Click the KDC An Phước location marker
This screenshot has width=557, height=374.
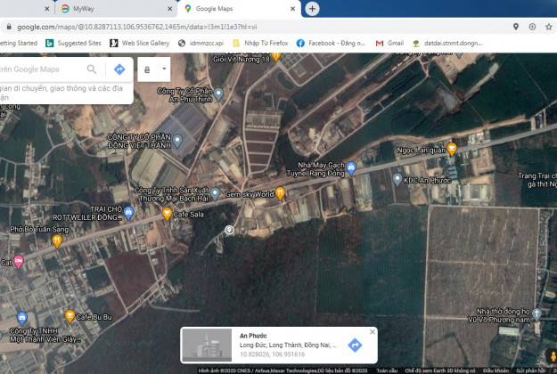click(397, 180)
